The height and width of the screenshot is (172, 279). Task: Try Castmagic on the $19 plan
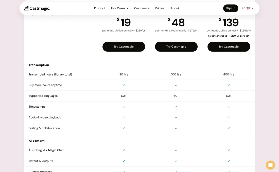point(124,46)
